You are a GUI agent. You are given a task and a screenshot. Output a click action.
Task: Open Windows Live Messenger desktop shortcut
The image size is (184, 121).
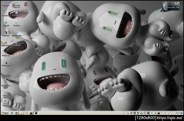coord(6,75)
